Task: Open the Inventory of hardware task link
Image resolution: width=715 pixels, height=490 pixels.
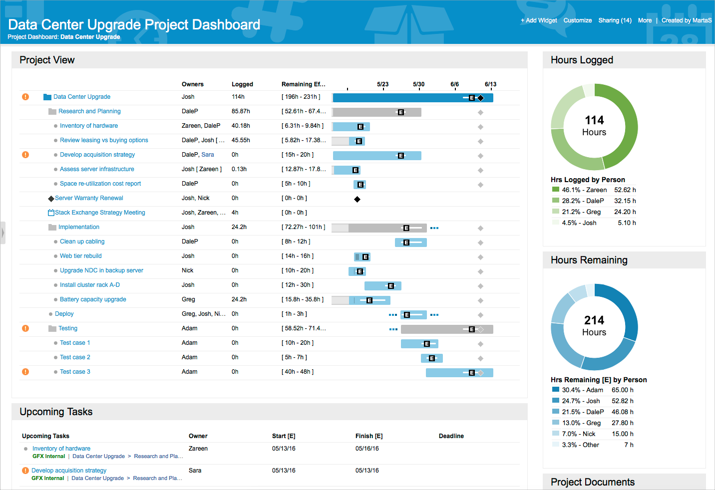Action: click(x=61, y=448)
